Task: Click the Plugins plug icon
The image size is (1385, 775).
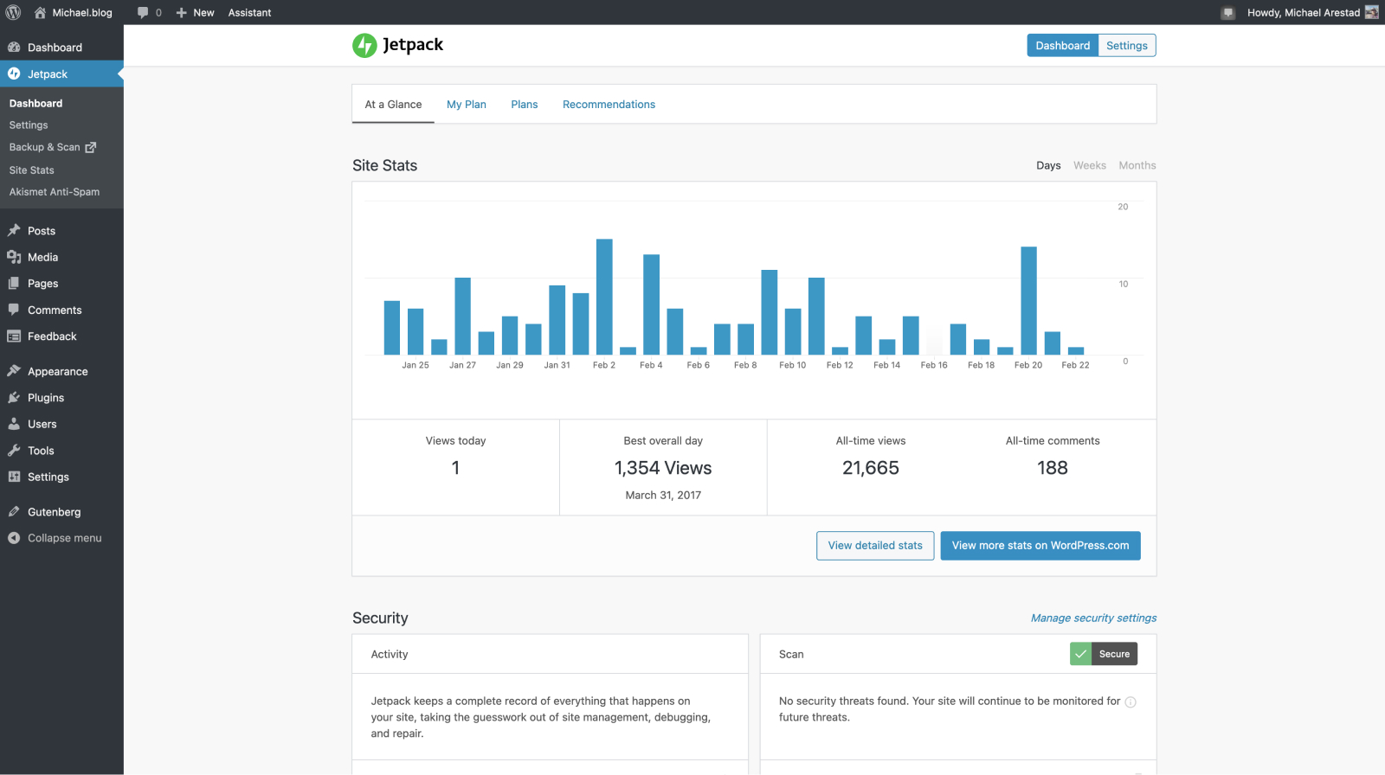Action: tap(14, 398)
